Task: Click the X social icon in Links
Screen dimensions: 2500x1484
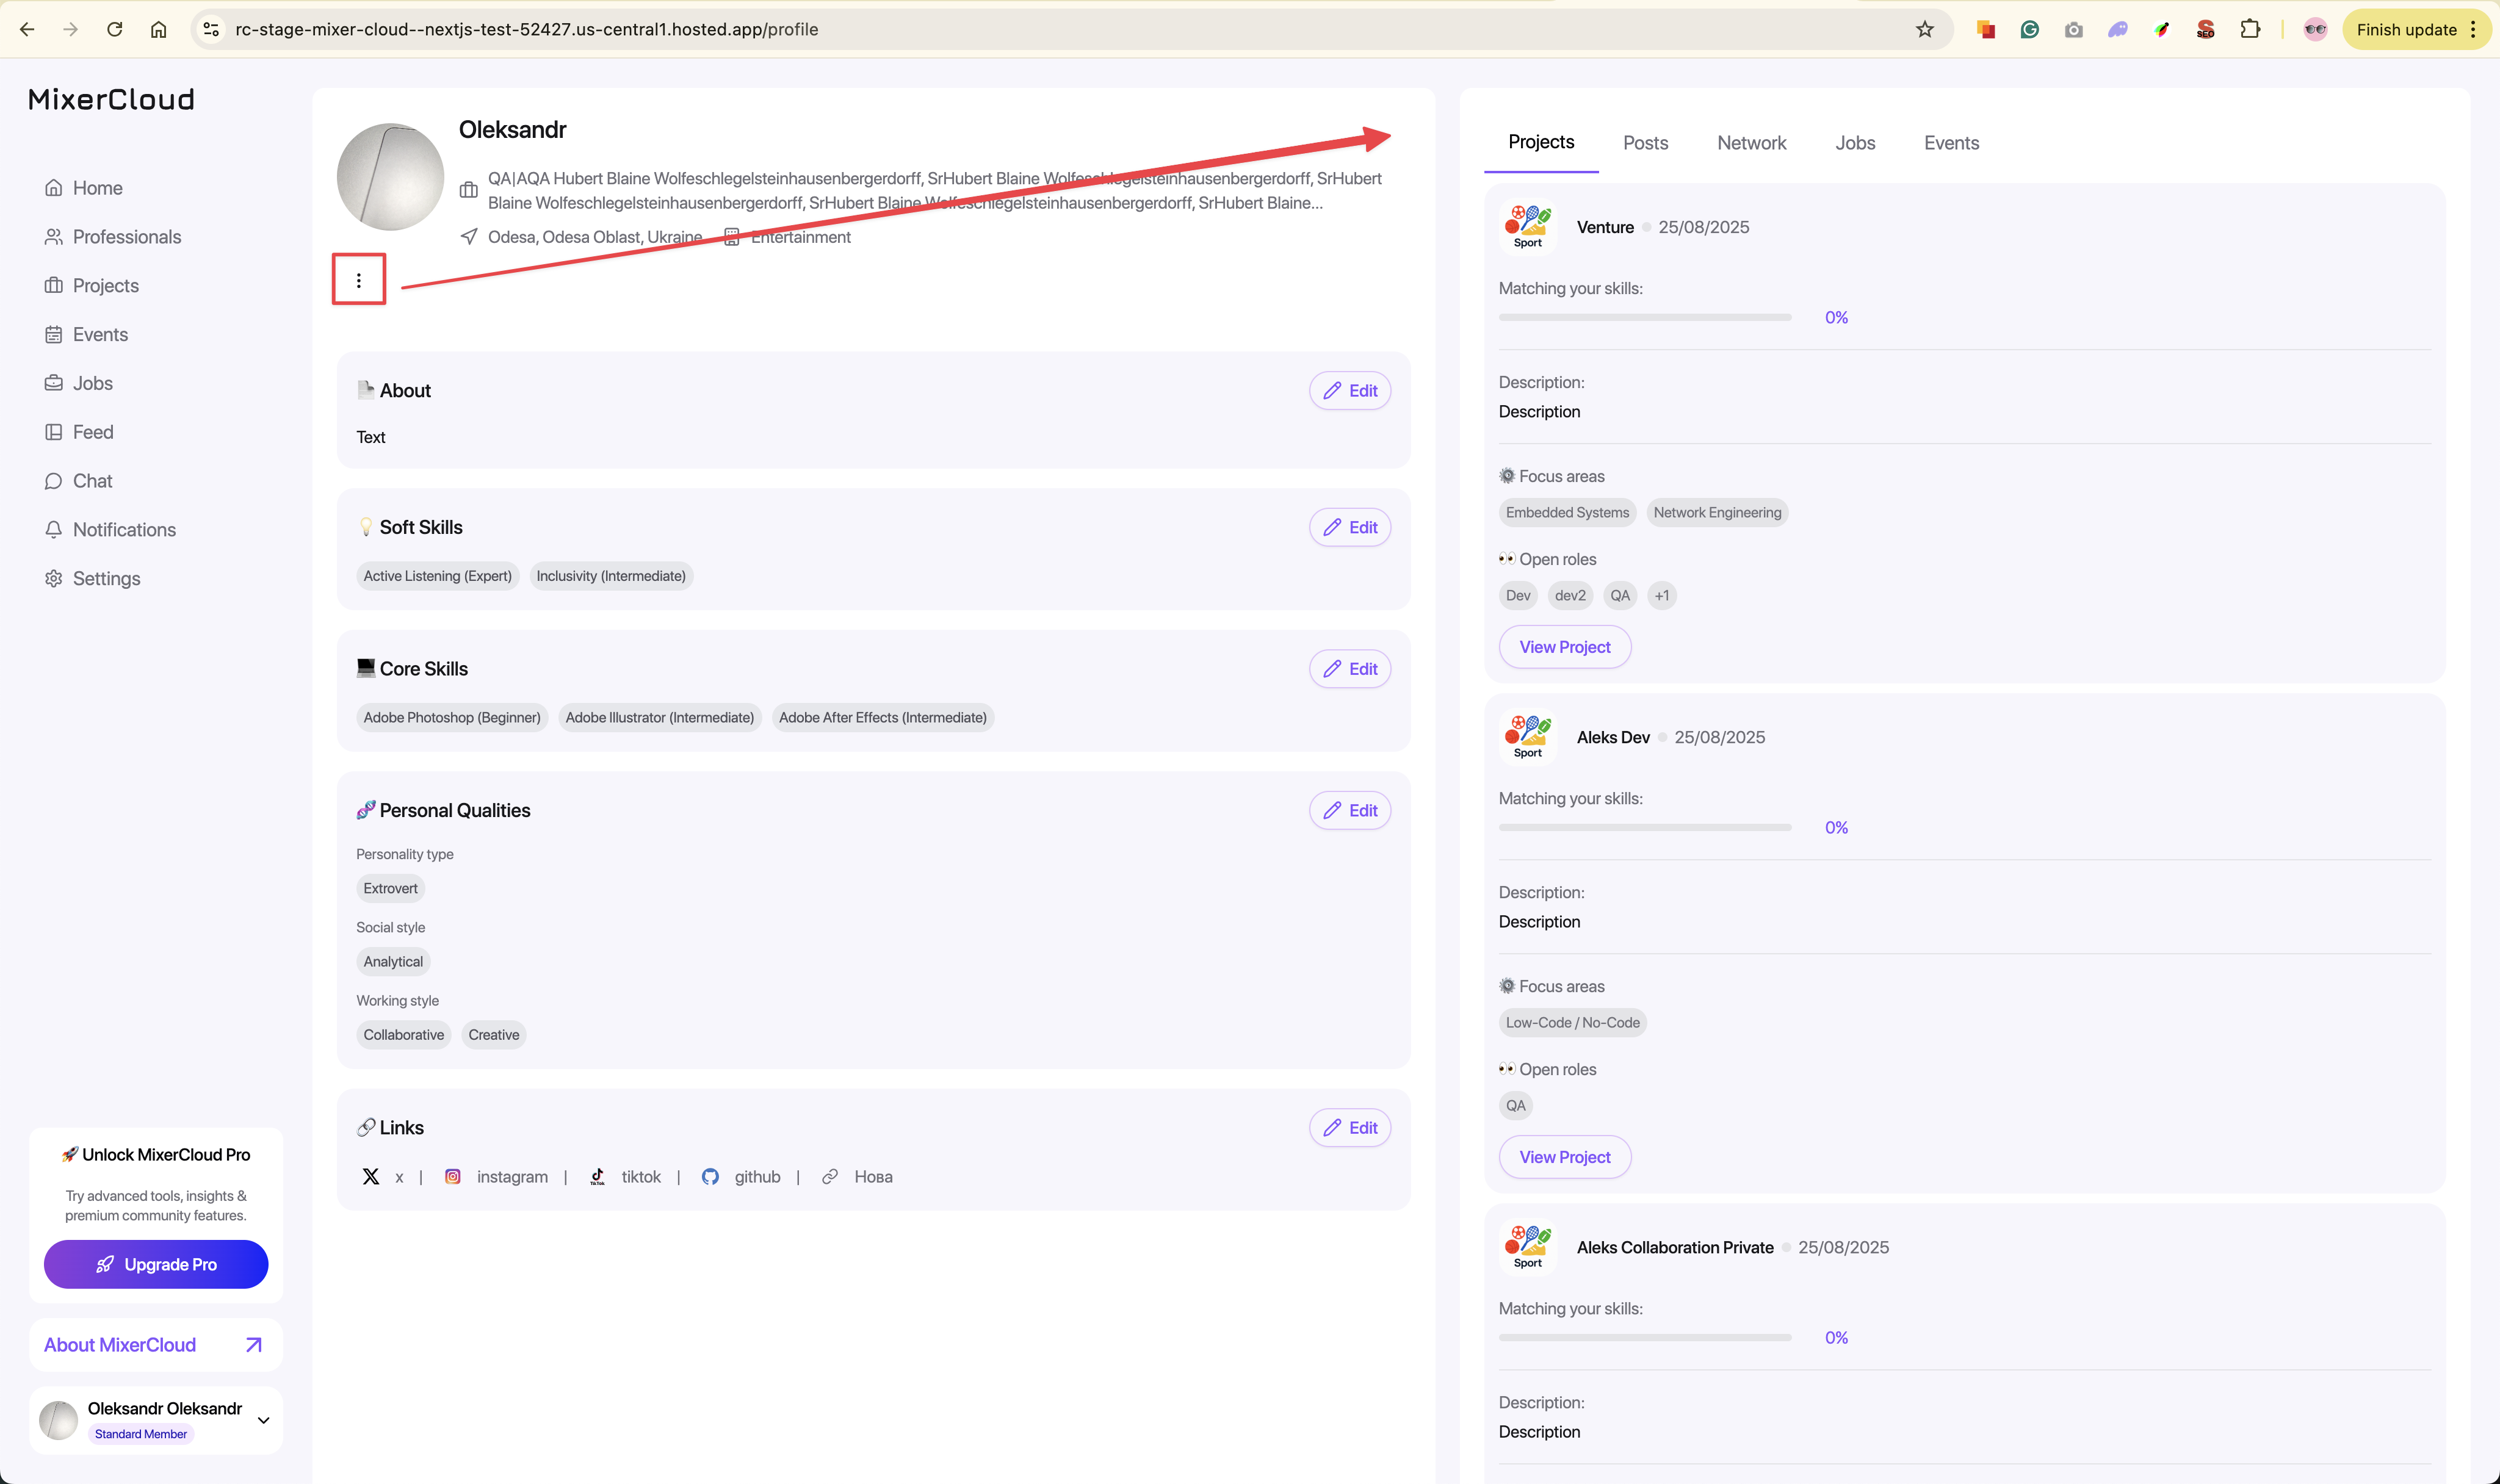Action: tap(371, 1177)
